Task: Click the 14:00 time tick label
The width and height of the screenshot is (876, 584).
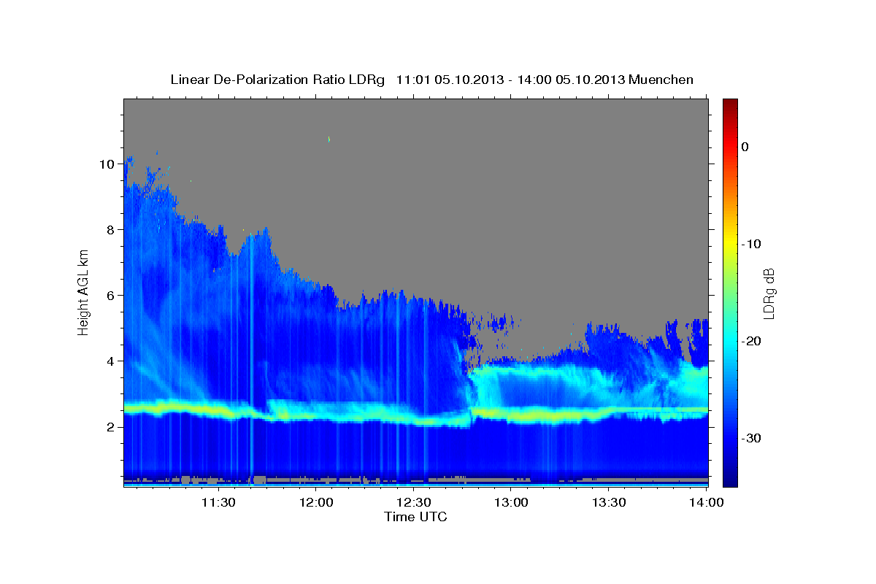Action: 707,502
